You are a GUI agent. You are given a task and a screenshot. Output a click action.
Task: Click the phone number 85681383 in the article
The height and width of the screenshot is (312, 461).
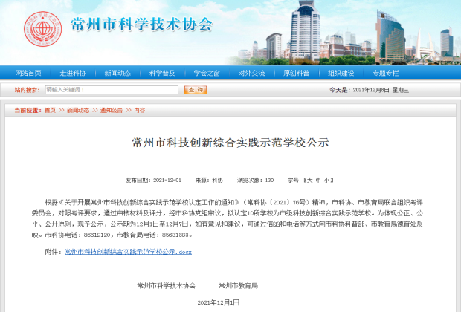tap(175, 235)
